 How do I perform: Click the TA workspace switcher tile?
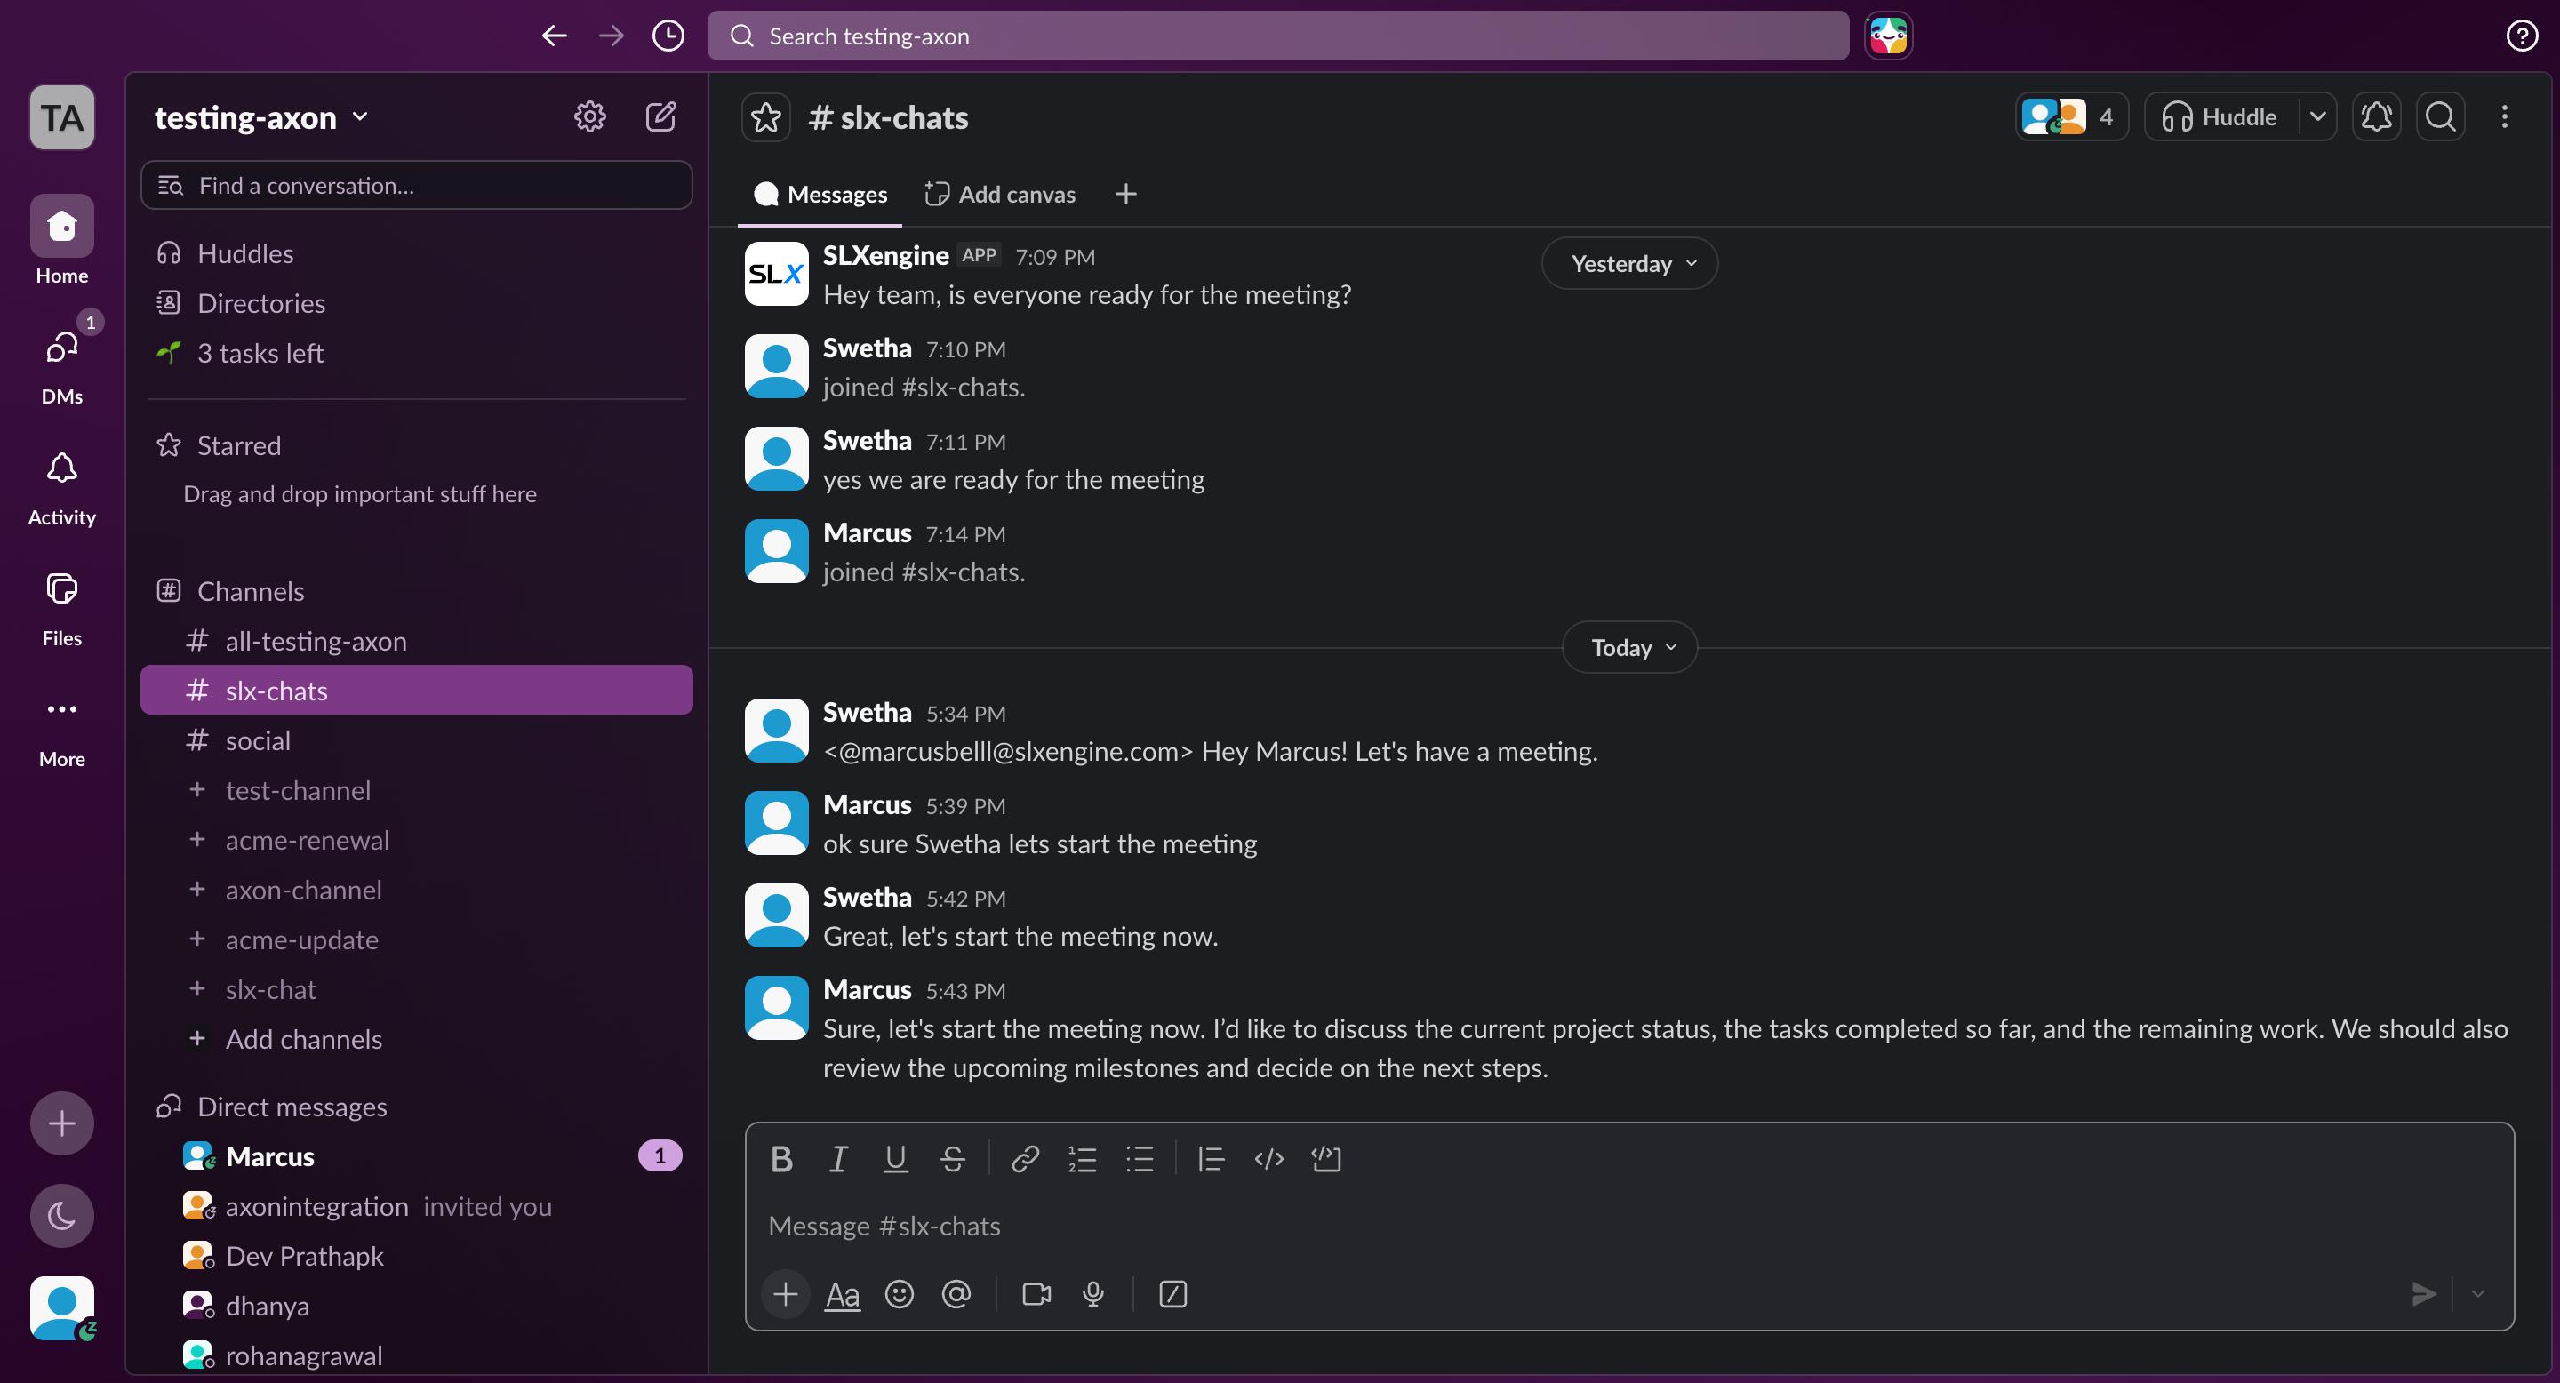61,117
